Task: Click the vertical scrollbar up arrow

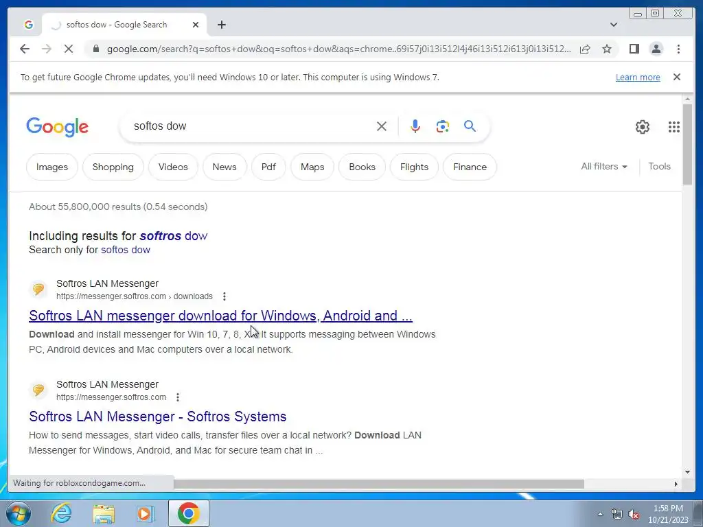Action: tap(687, 99)
